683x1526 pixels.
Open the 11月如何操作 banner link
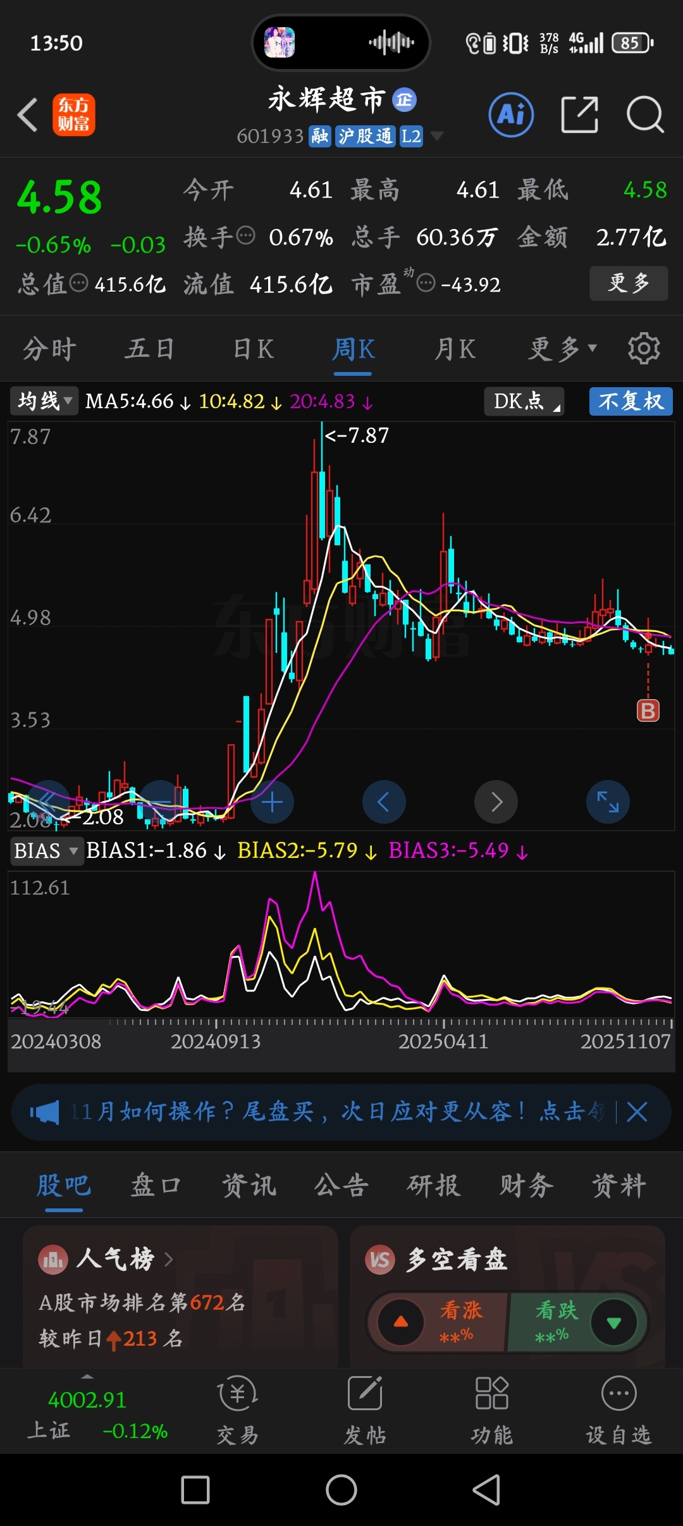(338, 1112)
